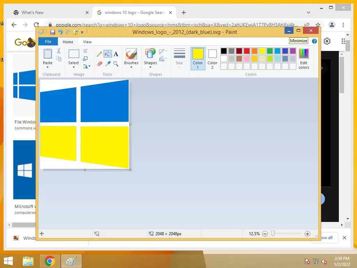This screenshot has height=268, width=357.
Task: Click the Brushes icon
Action: (131, 54)
